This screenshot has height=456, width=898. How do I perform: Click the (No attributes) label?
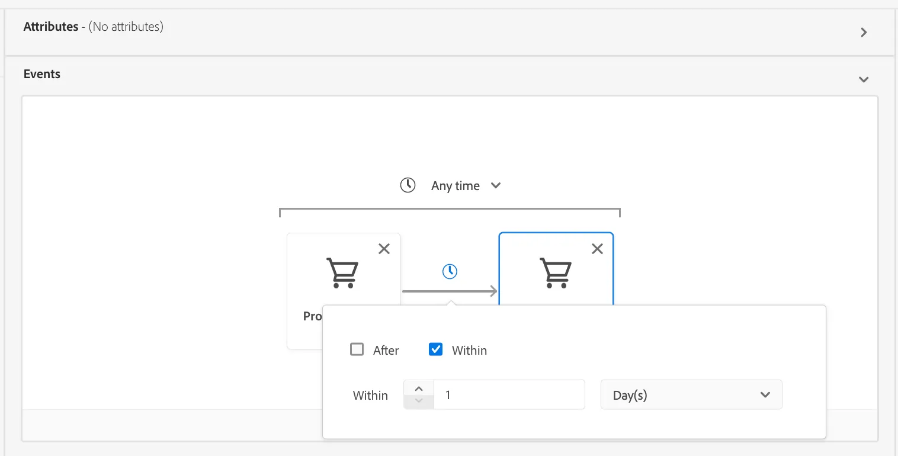point(126,27)
